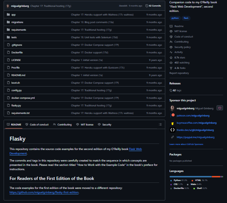Click Learn more about GitHub Sponsors
The width and height of the screenshot is (227, 203).
click(x=186, y=144)
